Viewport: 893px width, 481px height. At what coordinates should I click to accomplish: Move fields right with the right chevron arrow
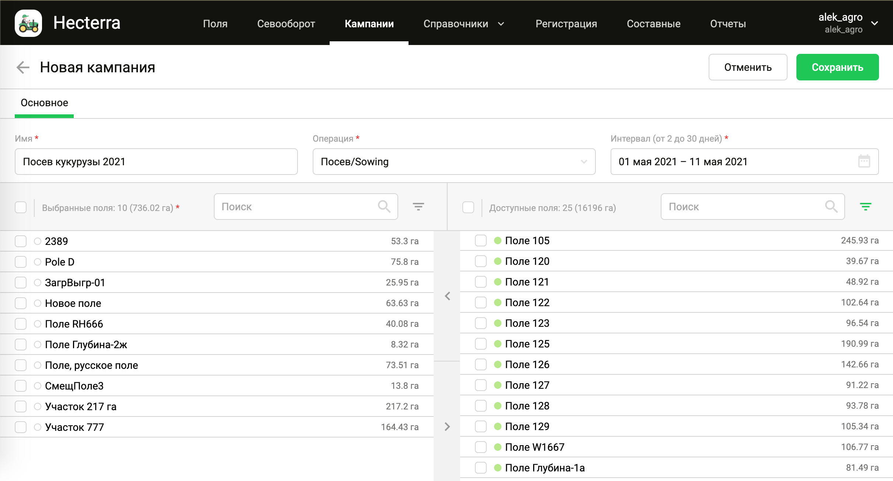coord(447,427)
